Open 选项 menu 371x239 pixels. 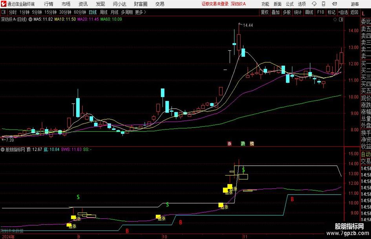[302, 4]
